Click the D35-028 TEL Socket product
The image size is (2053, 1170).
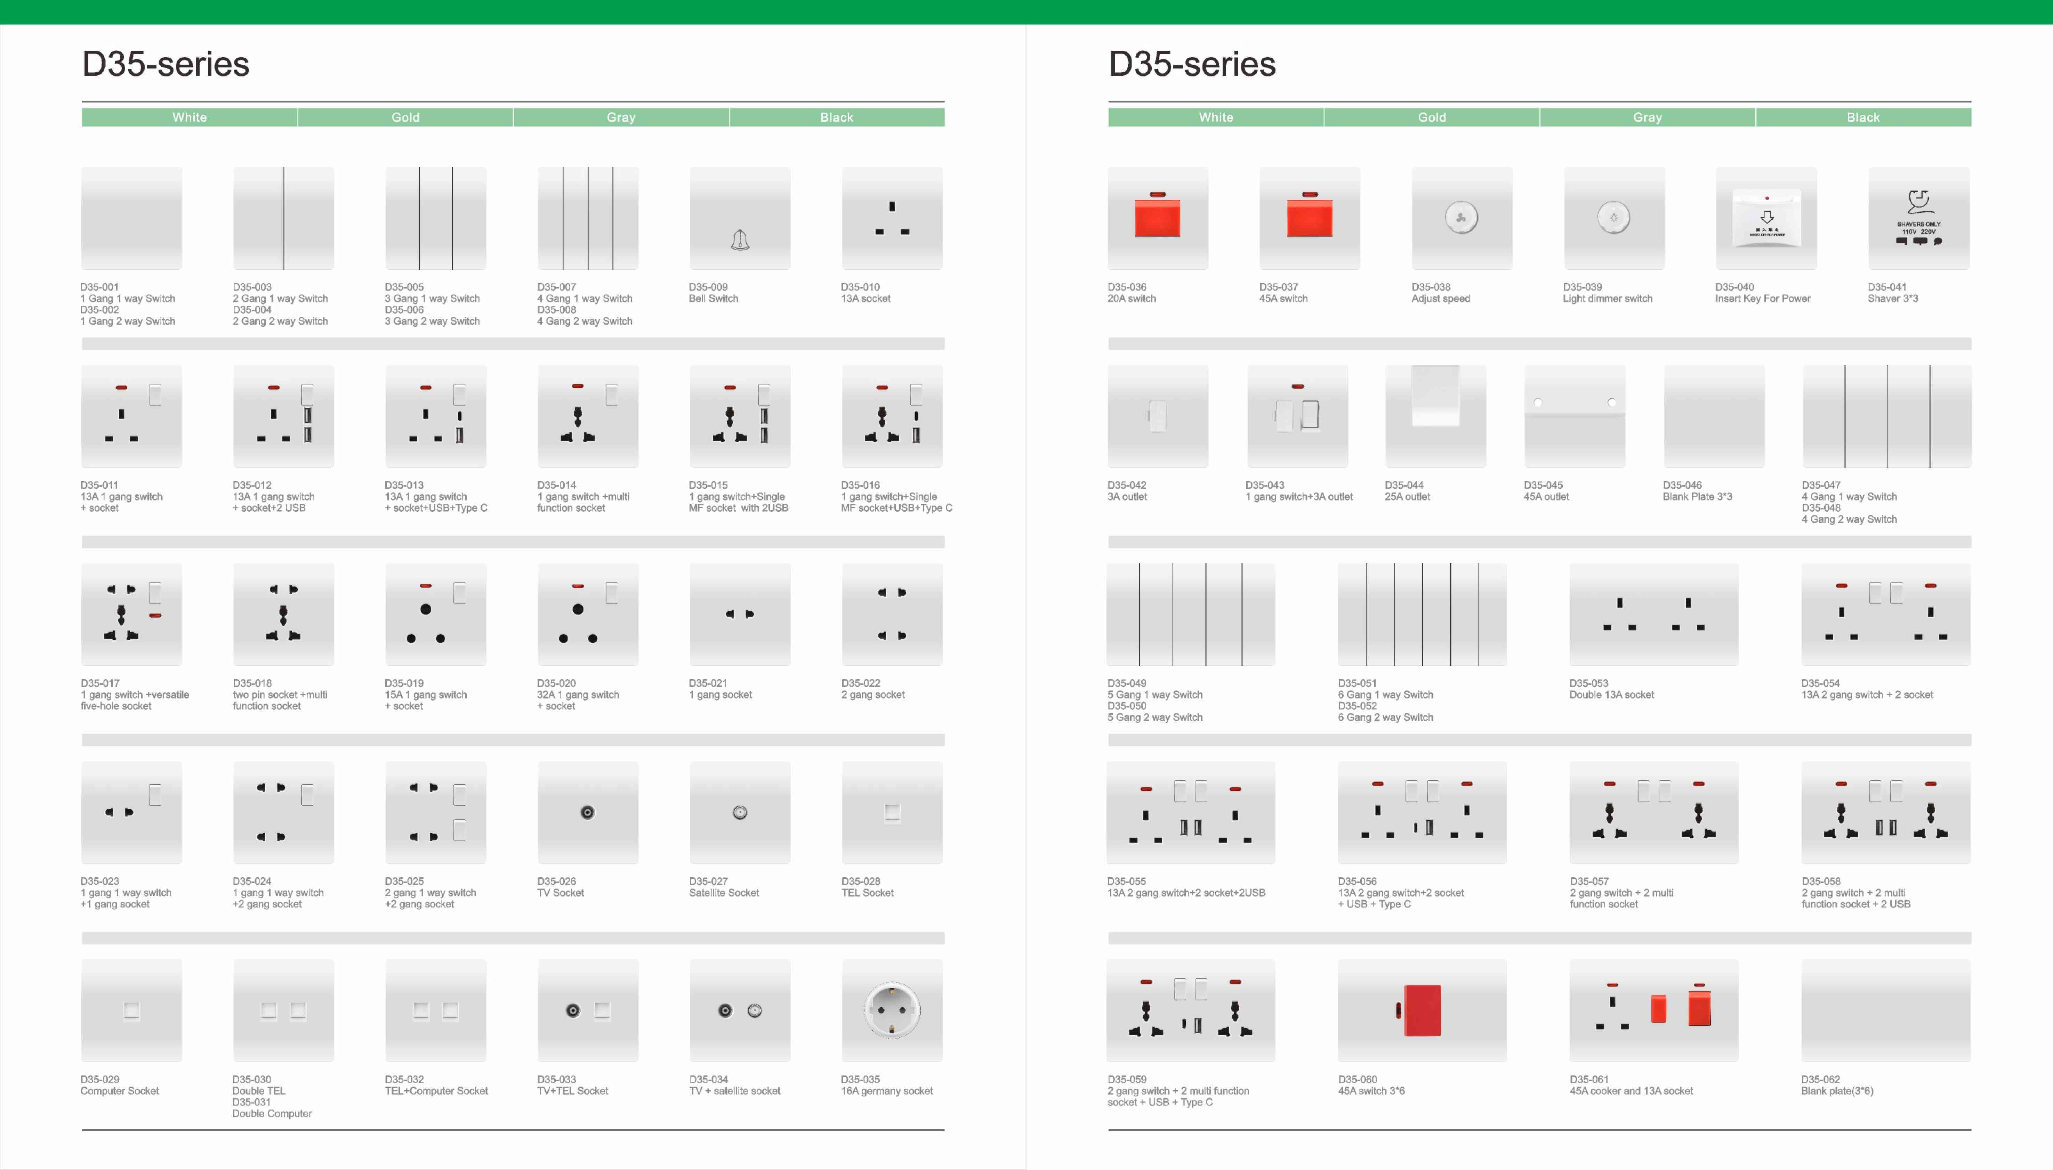click(x=892, y=812)
